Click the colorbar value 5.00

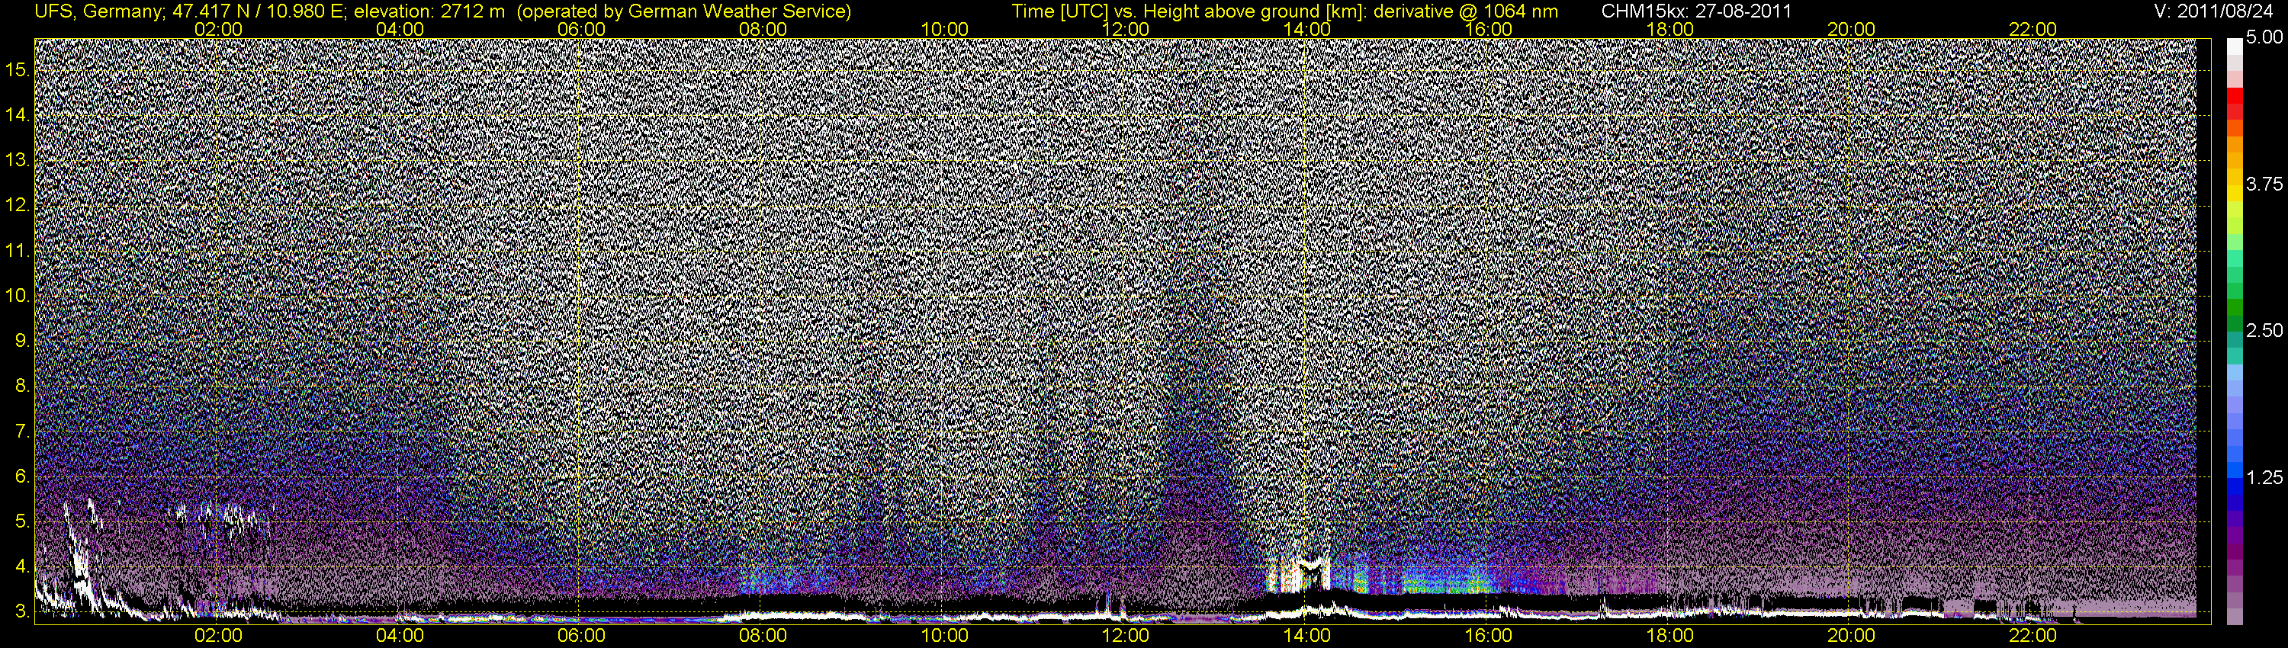[x=2264, y=38]
